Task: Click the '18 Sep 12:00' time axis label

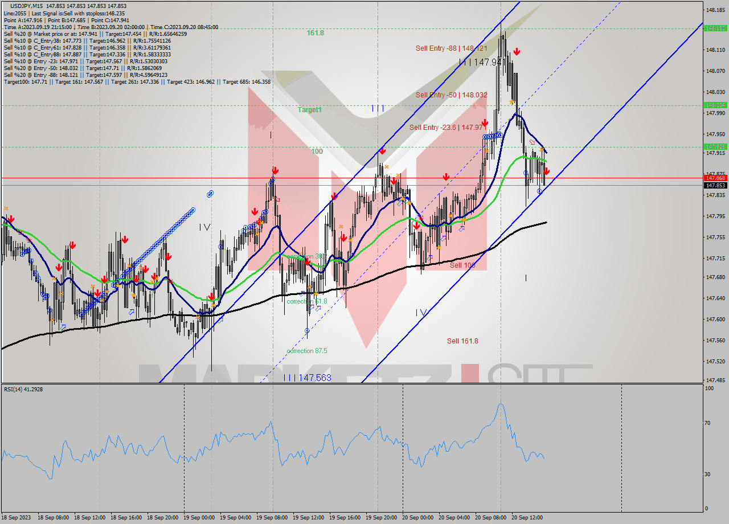Action: (x=91, y=518)
